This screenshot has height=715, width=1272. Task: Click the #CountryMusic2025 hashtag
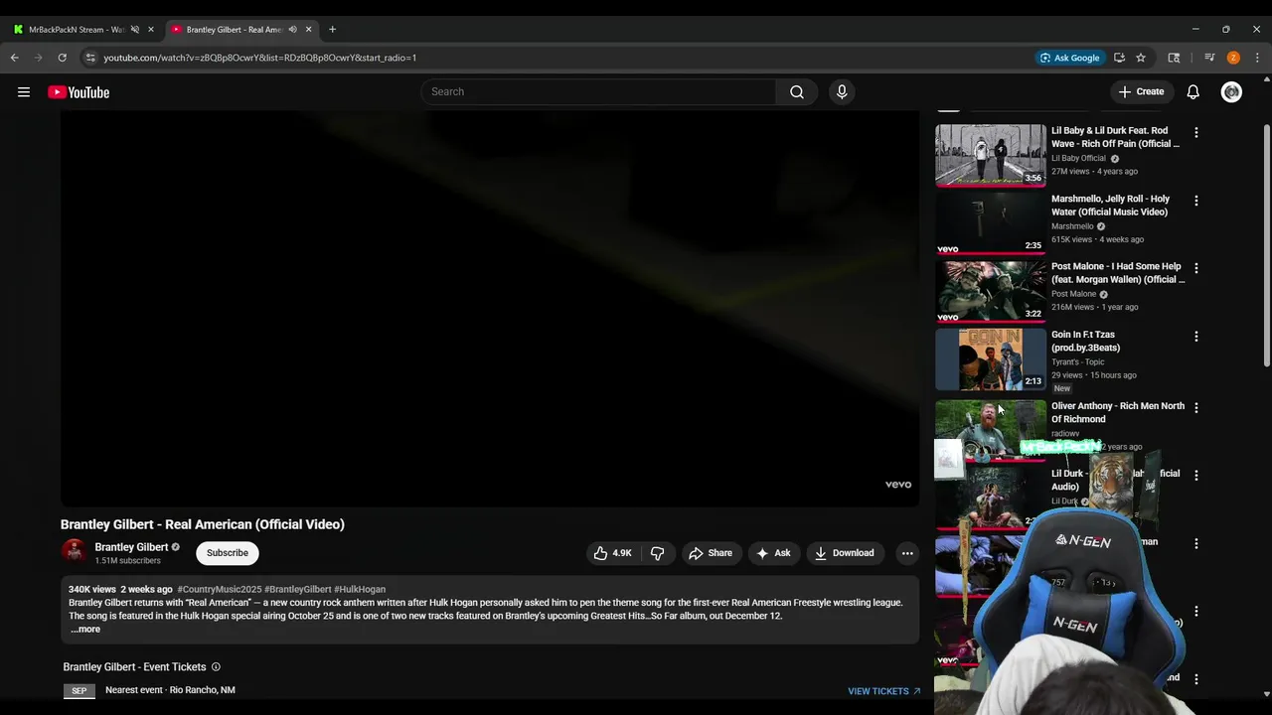click(219, 589)
